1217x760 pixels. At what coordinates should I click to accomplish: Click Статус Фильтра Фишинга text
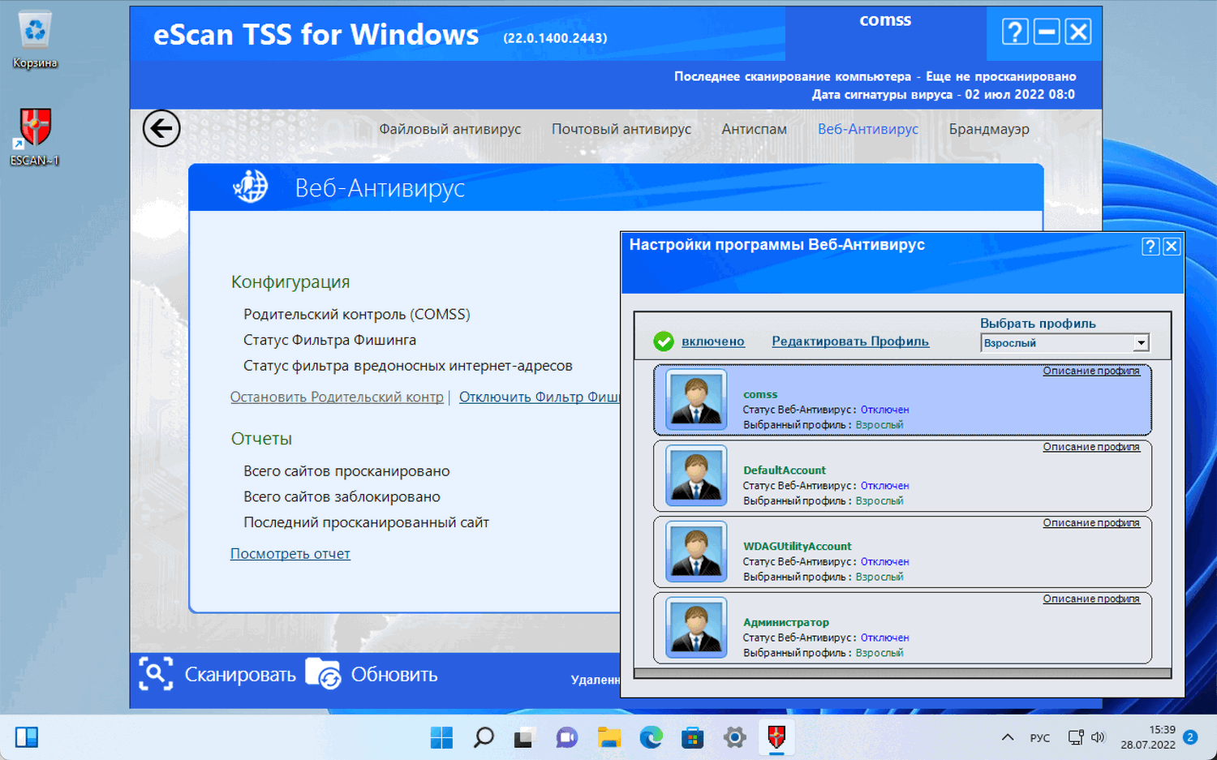pyautogui.click(x=329, y=340)
